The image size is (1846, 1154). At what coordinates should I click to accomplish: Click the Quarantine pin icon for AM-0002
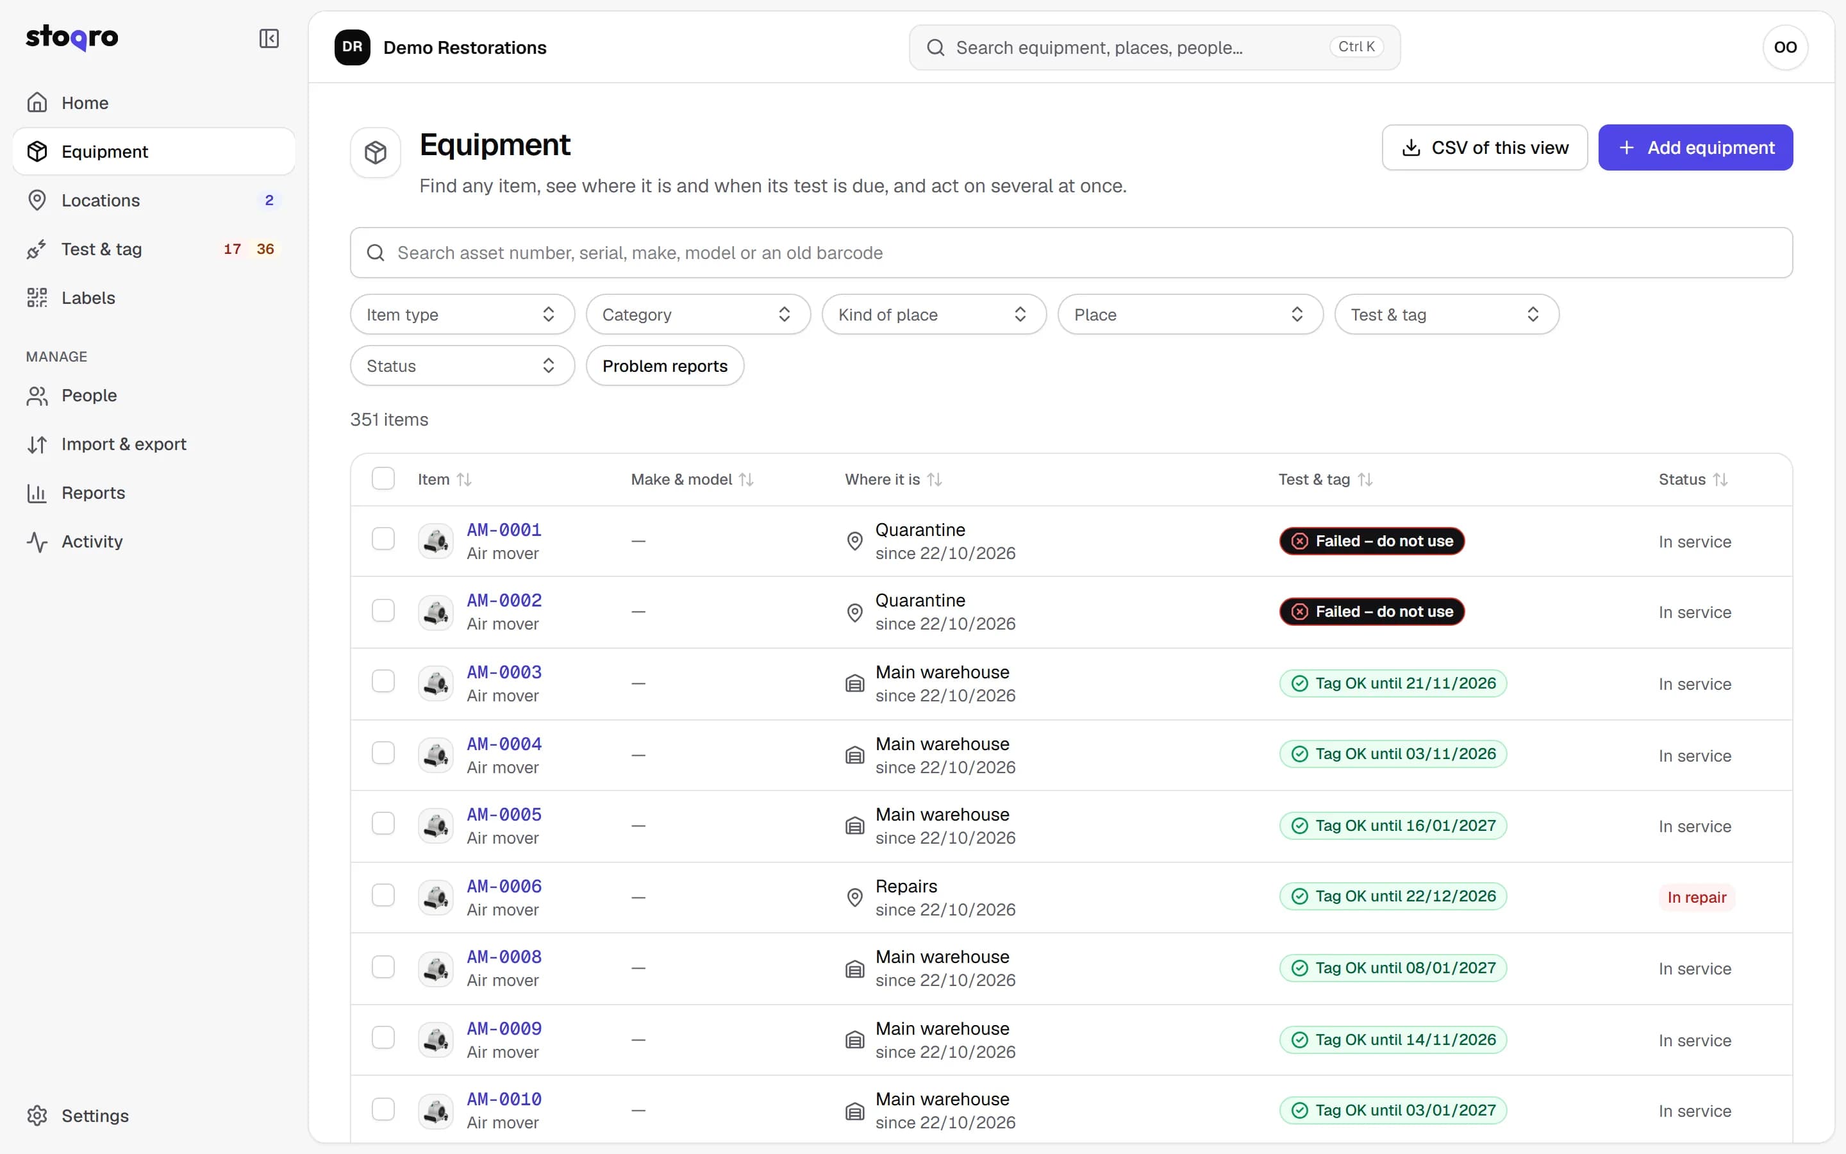coord(855,612)
